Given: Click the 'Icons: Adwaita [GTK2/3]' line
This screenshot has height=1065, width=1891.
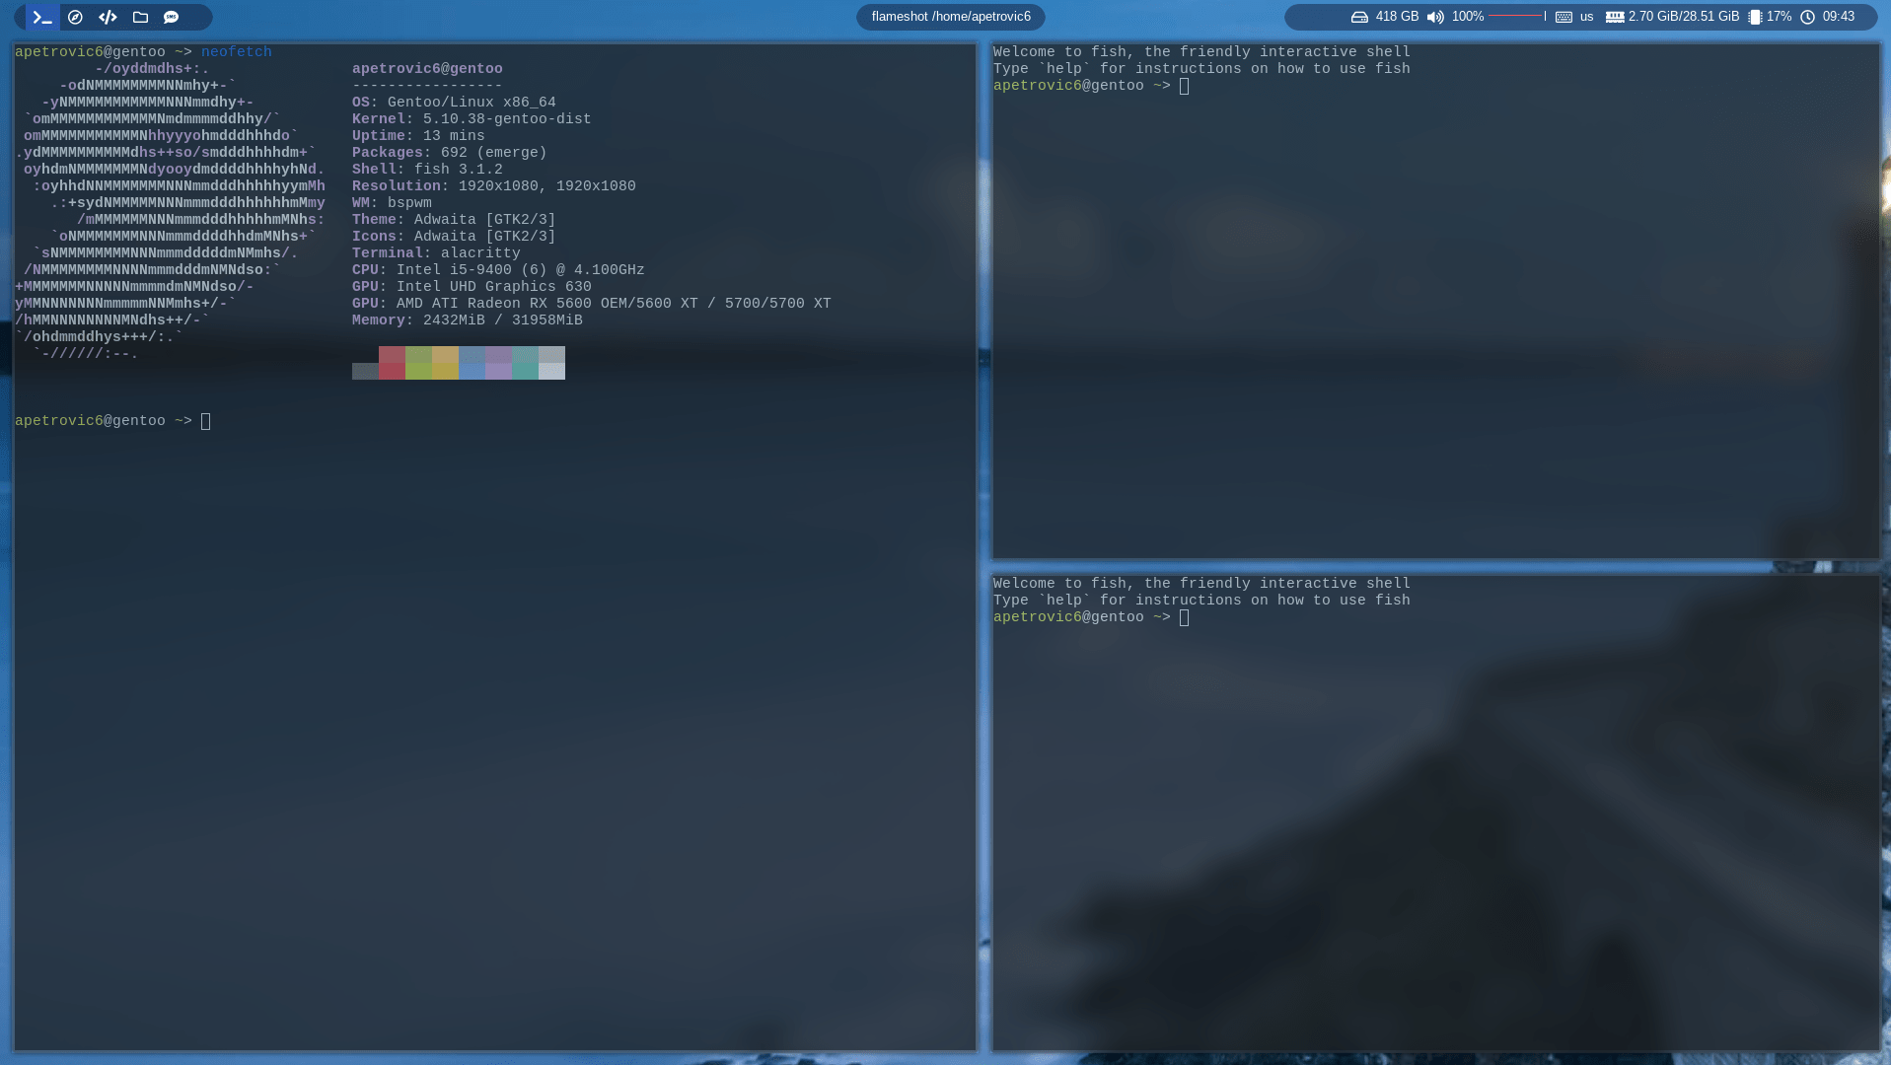Looking at the screenshot, I should (454, 237).
